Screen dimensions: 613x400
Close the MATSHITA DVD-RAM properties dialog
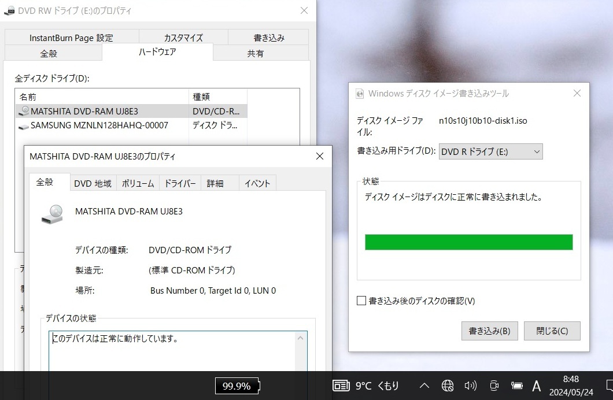tap(319, 156)
